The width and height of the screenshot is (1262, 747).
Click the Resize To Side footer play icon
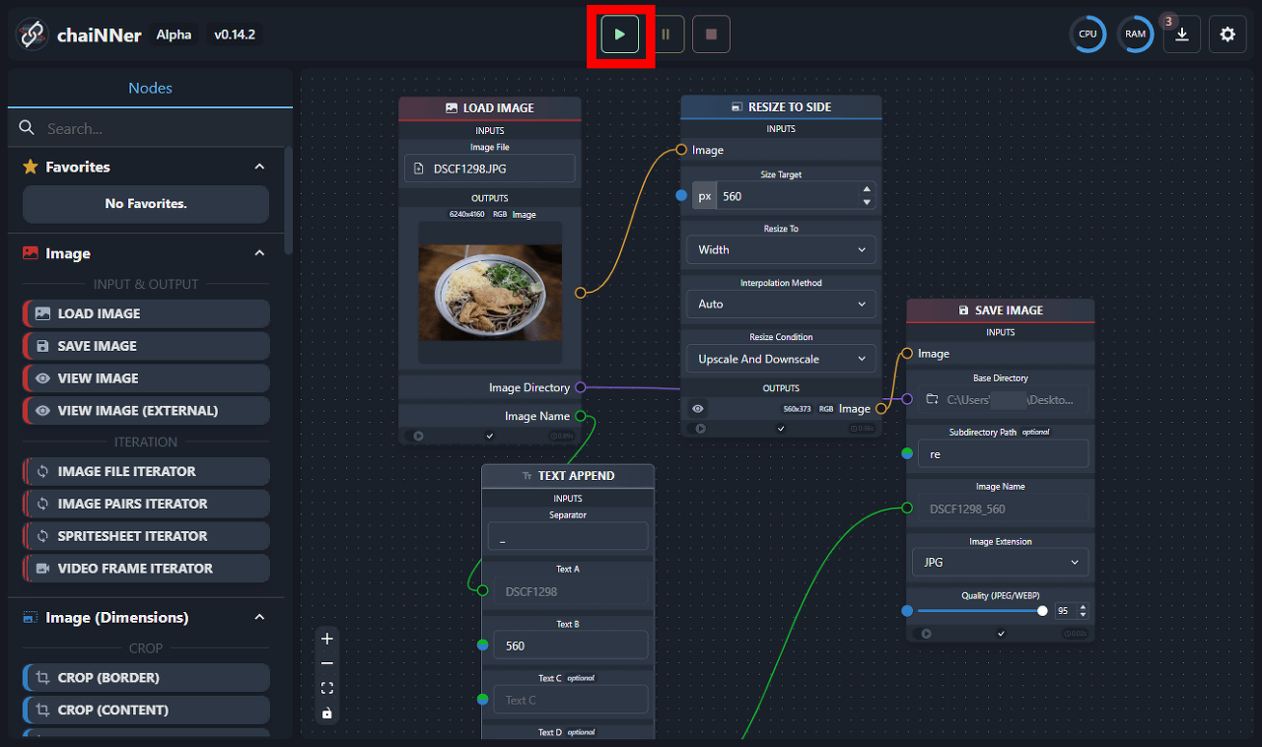pos(701,429)
